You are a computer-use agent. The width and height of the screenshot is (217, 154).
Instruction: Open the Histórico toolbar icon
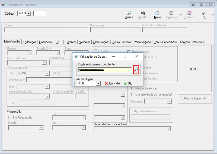tap(190, 13)
